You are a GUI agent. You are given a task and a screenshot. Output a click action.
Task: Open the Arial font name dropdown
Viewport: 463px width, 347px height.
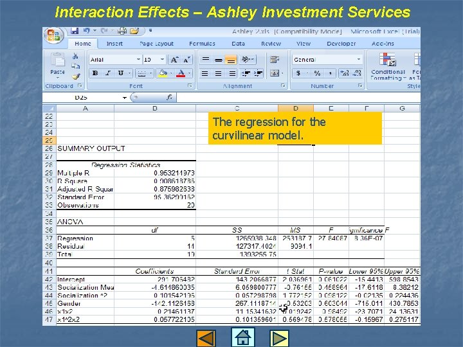pyautogui.click(x=138, y=60)
